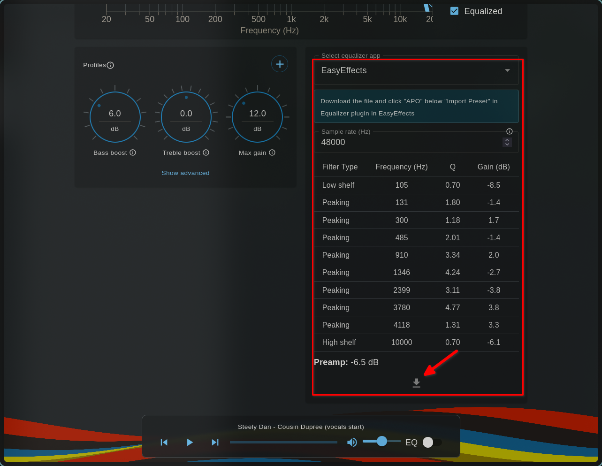This screenshot has height=466, width=602.
Task: Click the 10000 Hz frequency cell
Action: point(402,342)
